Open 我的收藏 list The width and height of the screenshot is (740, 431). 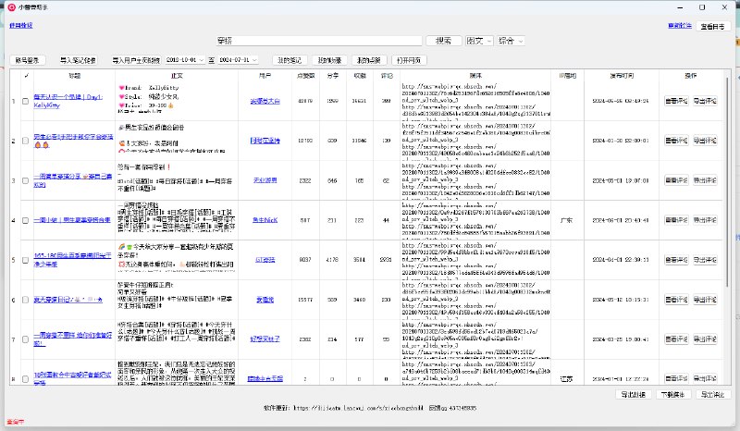coord(329,60)
